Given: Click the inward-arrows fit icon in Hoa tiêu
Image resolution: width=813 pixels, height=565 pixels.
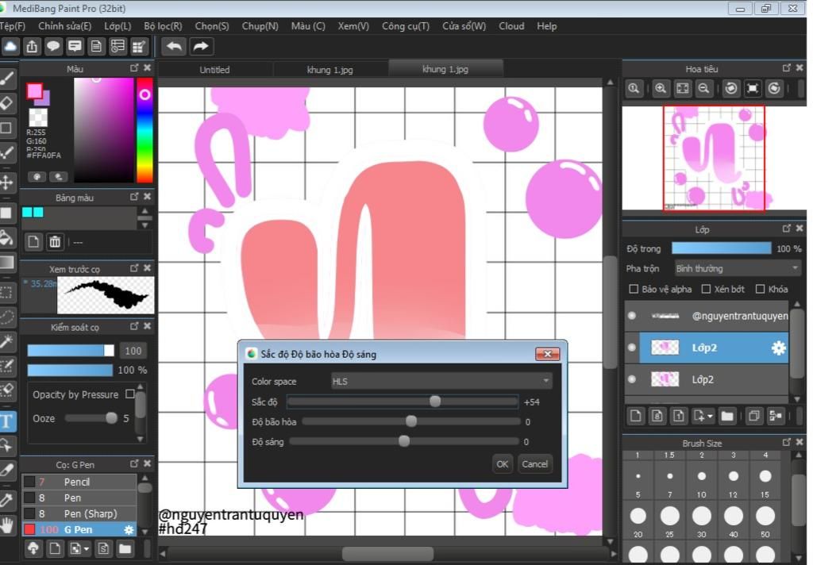Looking at the screenshot, I should pyautogui.click(x=753, y=89).
